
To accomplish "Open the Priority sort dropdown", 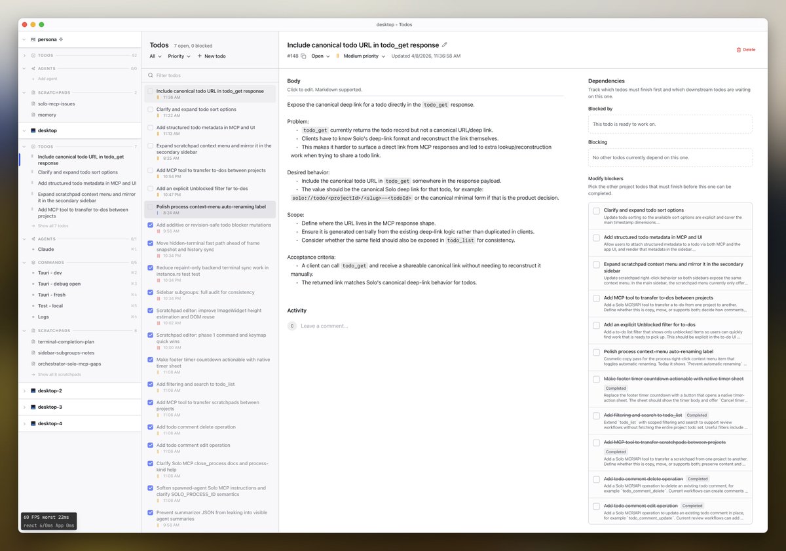I will click(x=179, y=56).
